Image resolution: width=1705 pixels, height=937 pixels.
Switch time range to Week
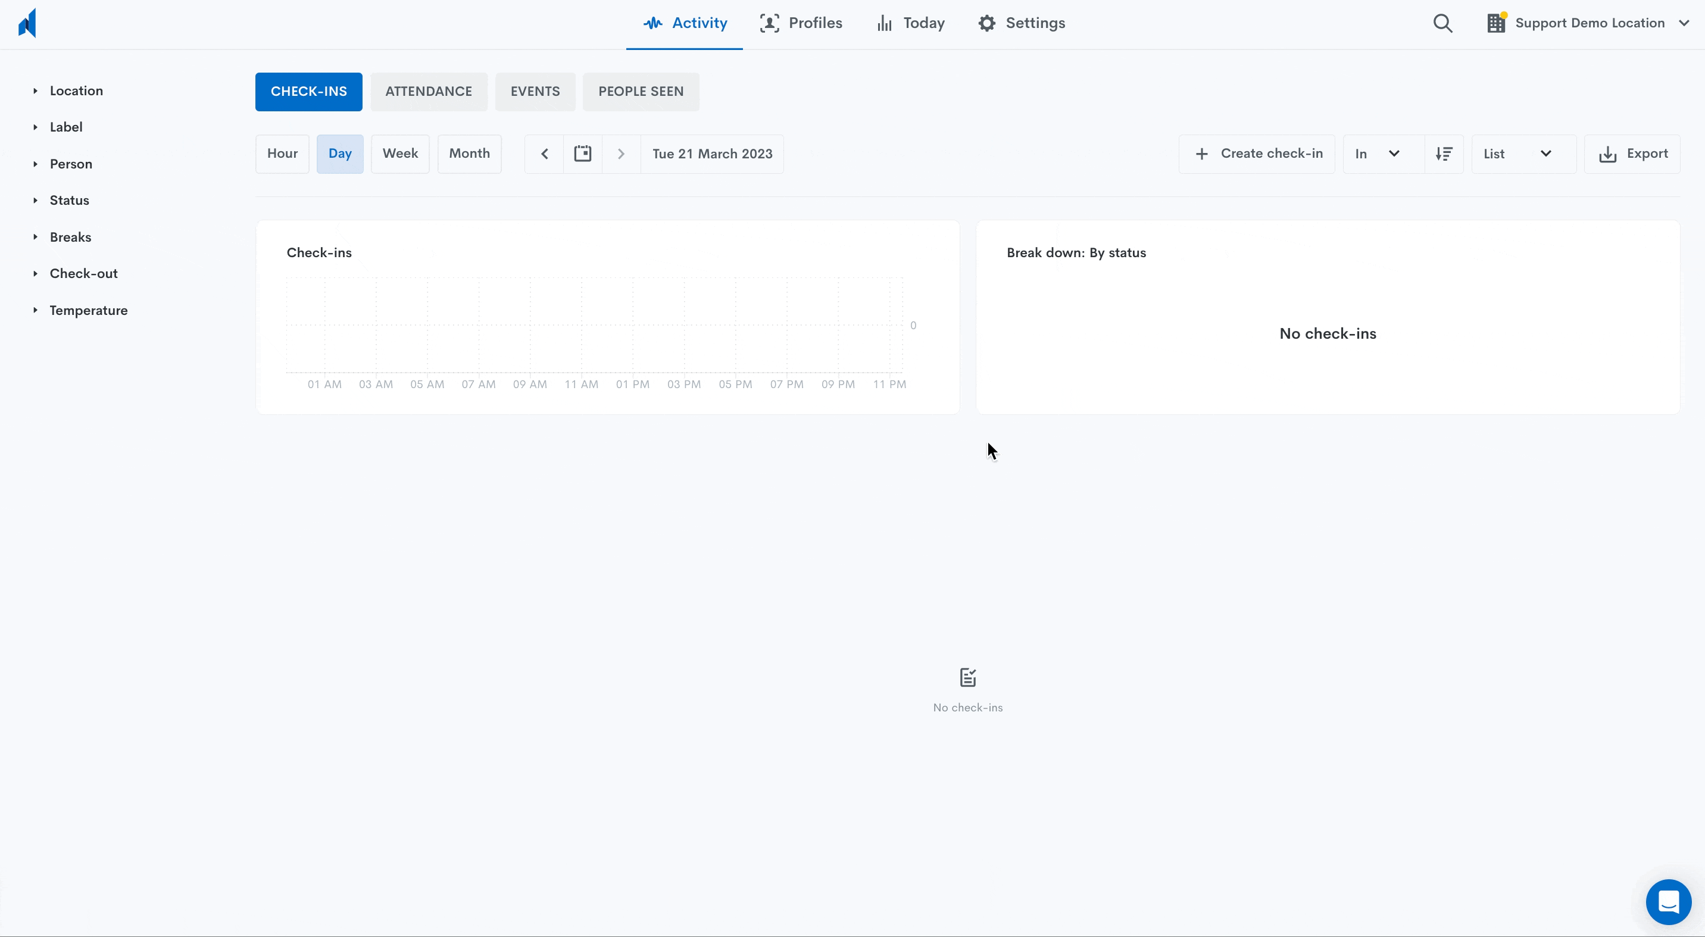coord(400,154)
